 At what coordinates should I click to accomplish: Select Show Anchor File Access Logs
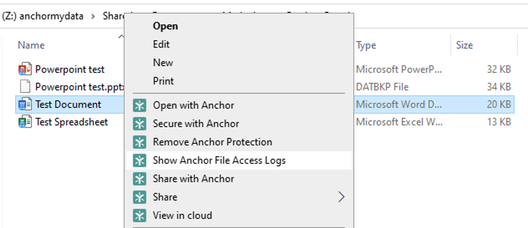click(x=219, y=161)
